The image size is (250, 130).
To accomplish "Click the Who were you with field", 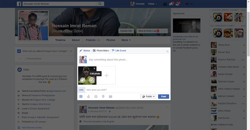I will [128, 90].
